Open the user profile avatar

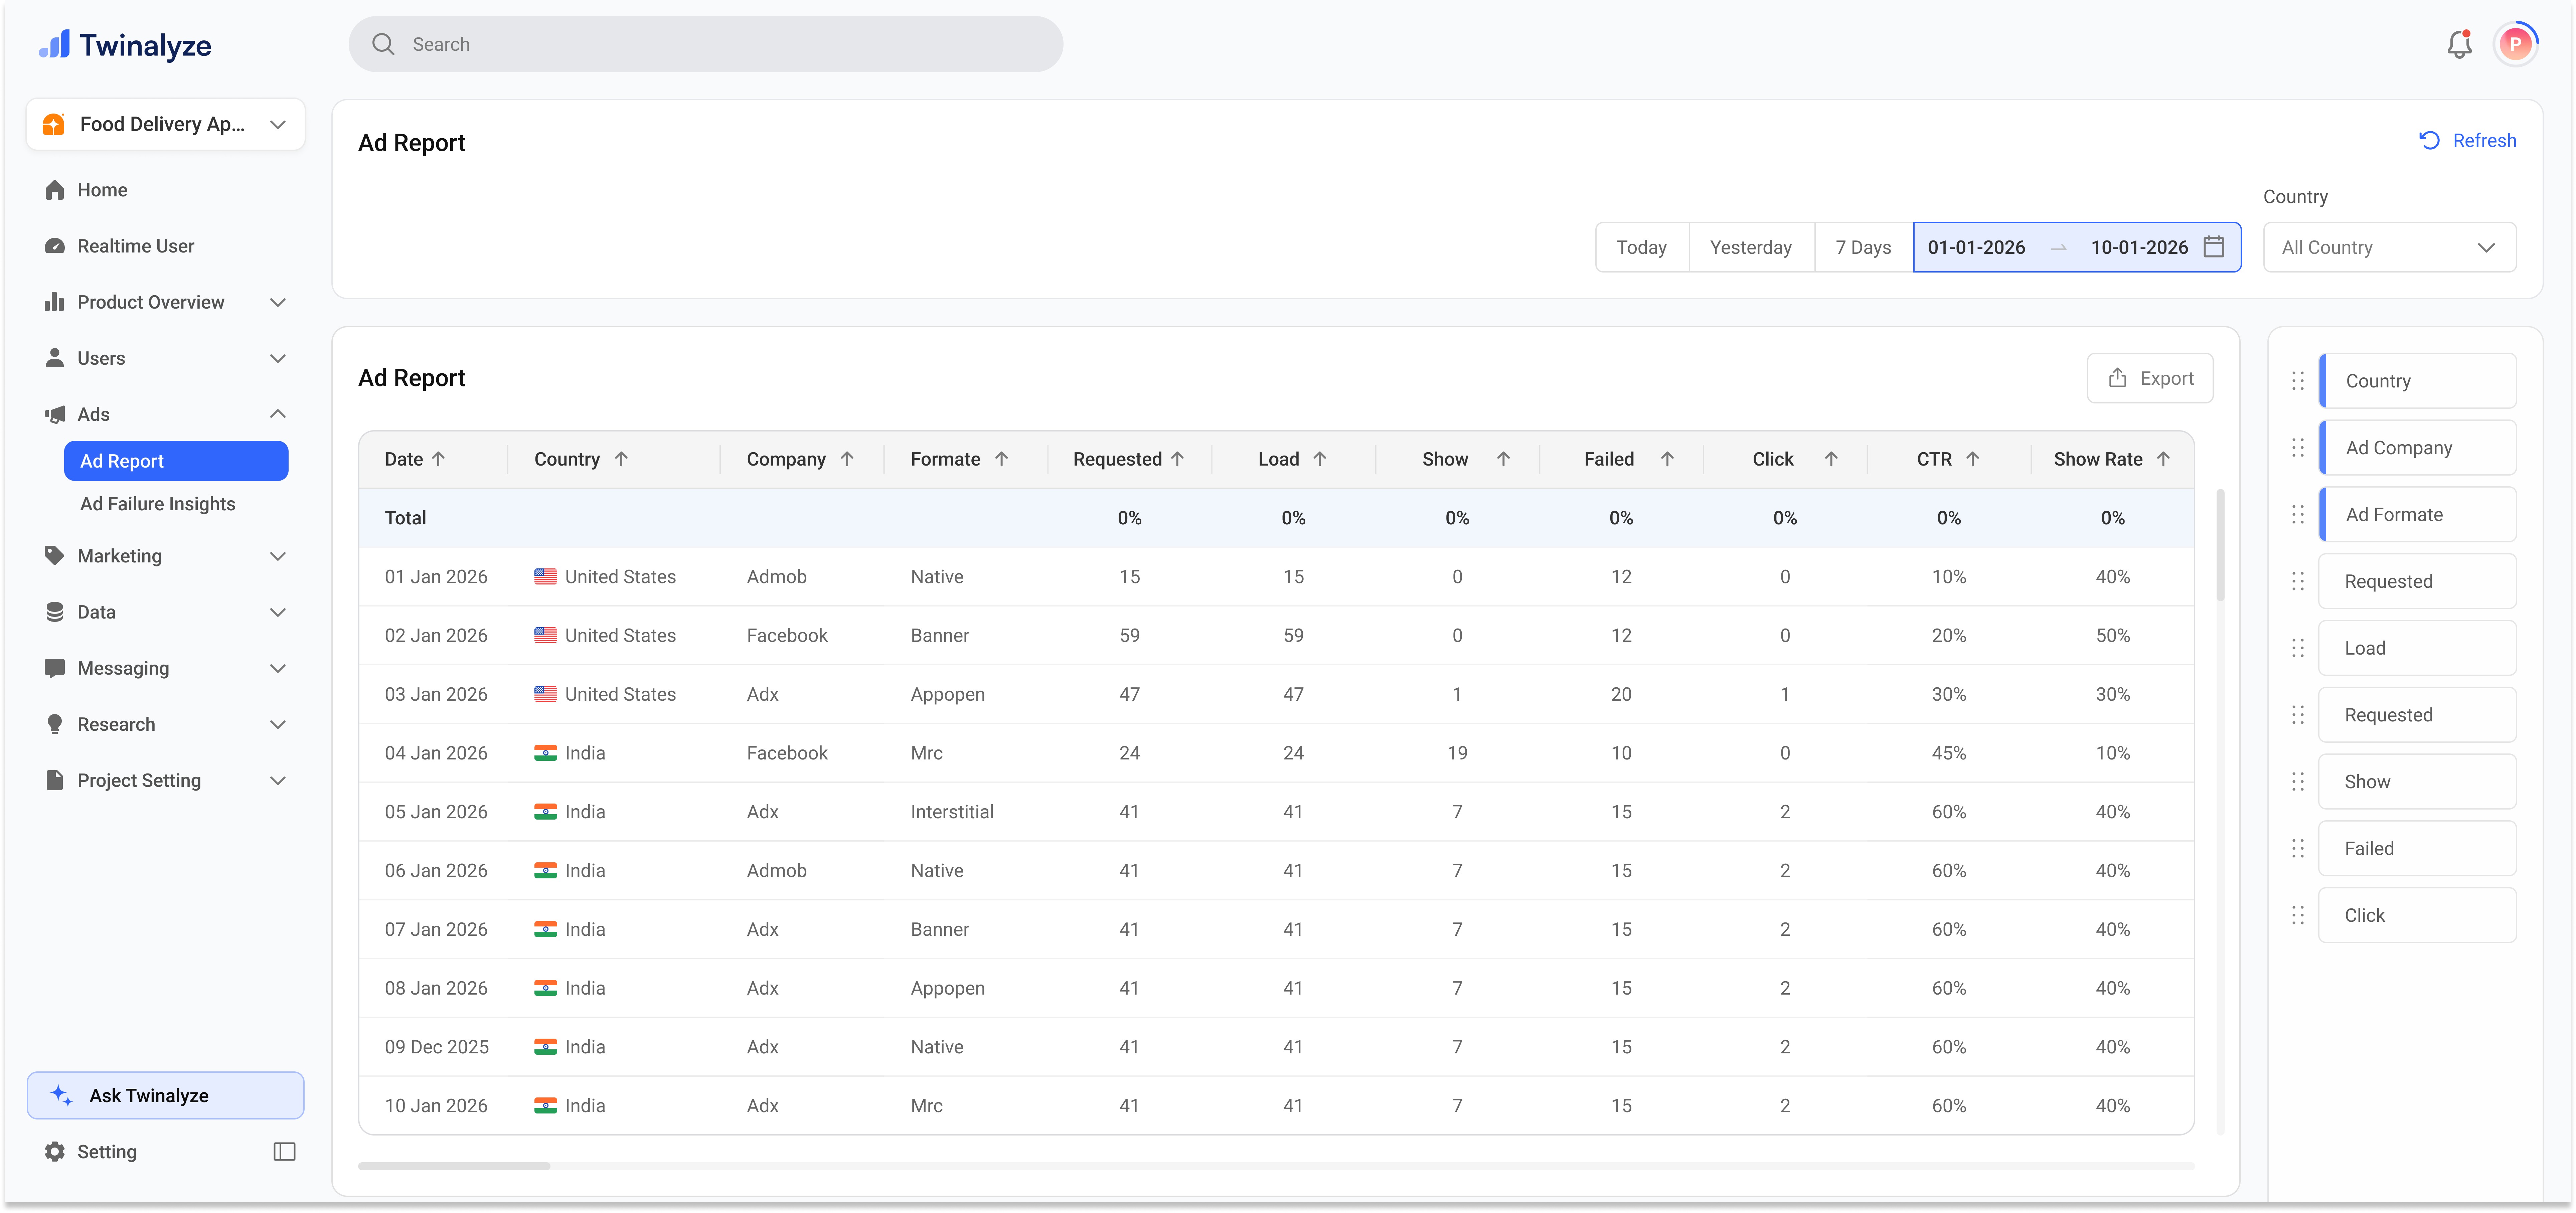(2515, 44)
